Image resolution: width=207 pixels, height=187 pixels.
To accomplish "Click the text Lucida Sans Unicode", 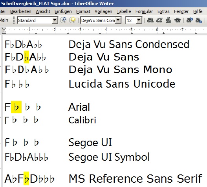I will pos(122,84).
